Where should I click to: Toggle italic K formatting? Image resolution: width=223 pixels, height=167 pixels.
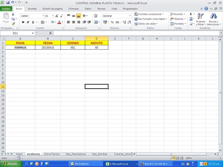pyautogui.click(x=28, y=22)
